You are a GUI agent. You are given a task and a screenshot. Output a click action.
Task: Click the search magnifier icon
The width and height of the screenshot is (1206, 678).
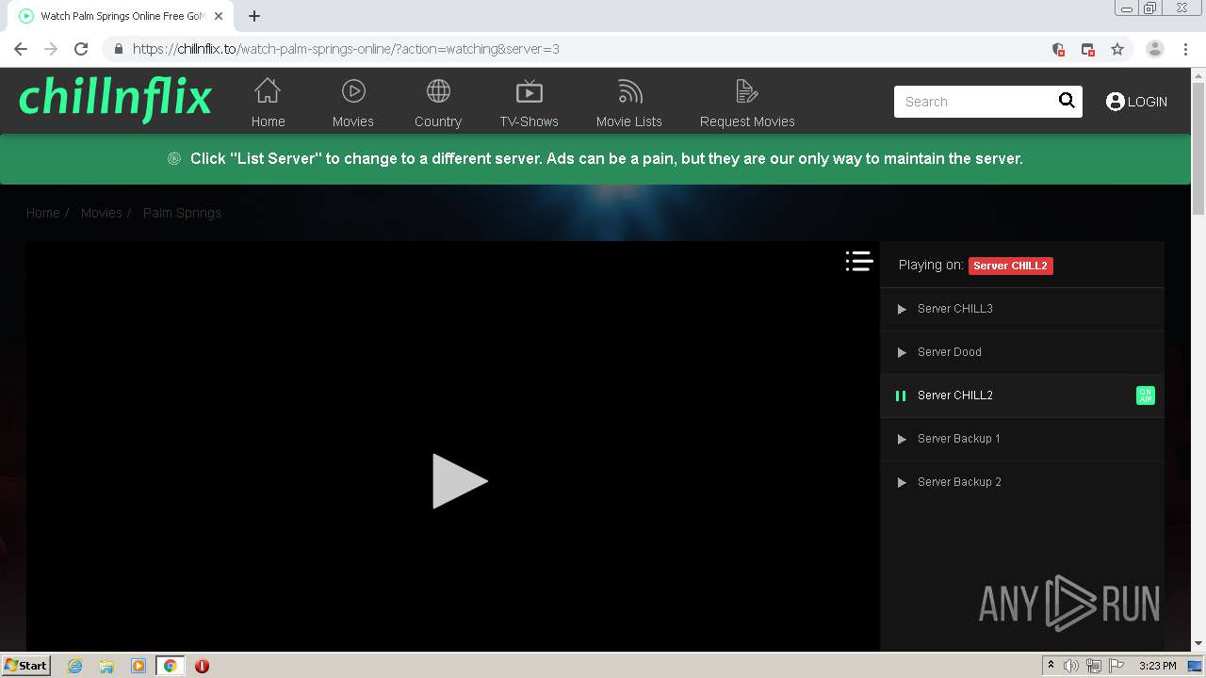point(1067,101)
